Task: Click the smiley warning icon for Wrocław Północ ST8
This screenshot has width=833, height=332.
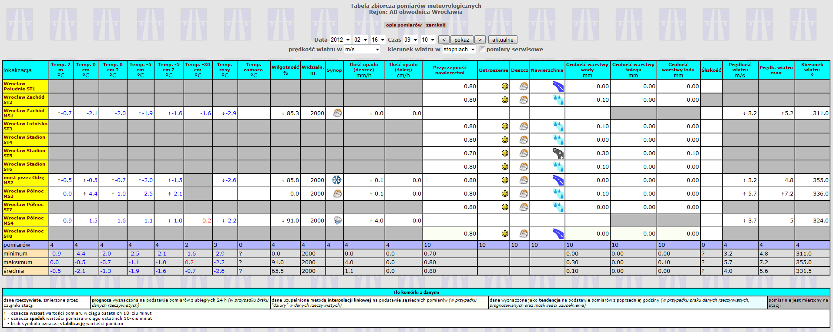Action: [505, 233]
